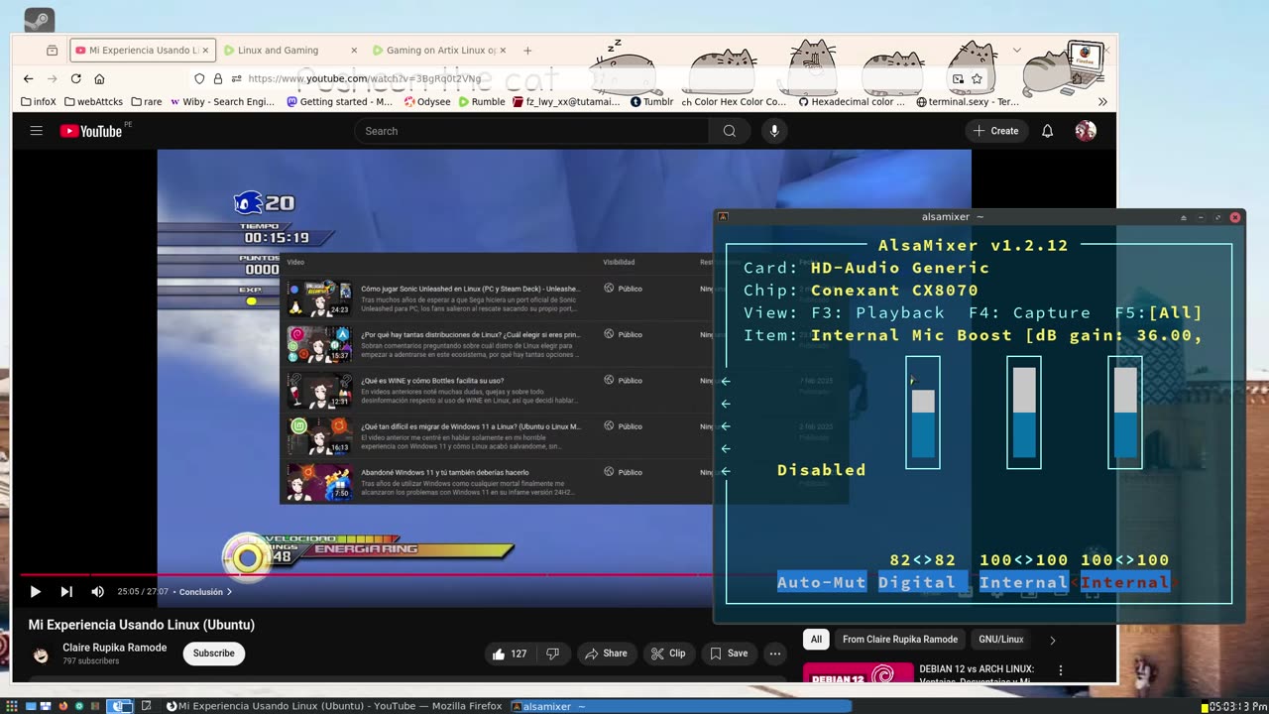The image size is (1269, 714).
Task: Close the Linux and Gaming tab
Action: pyautogui.click(x=354, y=50)
